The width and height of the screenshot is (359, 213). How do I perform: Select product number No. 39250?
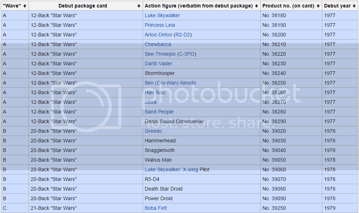coord(274,208)
